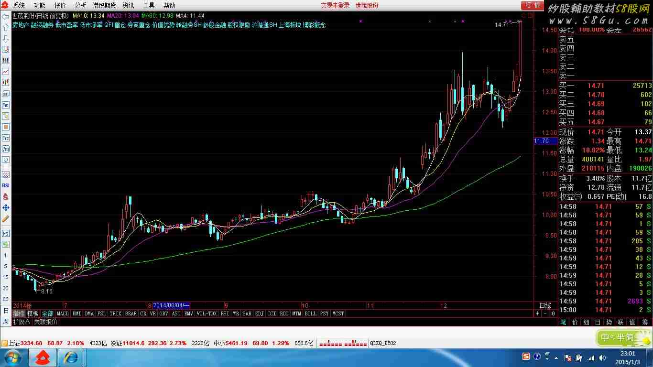Click the 深证 index value 11014.6
653x367 pixels.
(x=133, y=343)
